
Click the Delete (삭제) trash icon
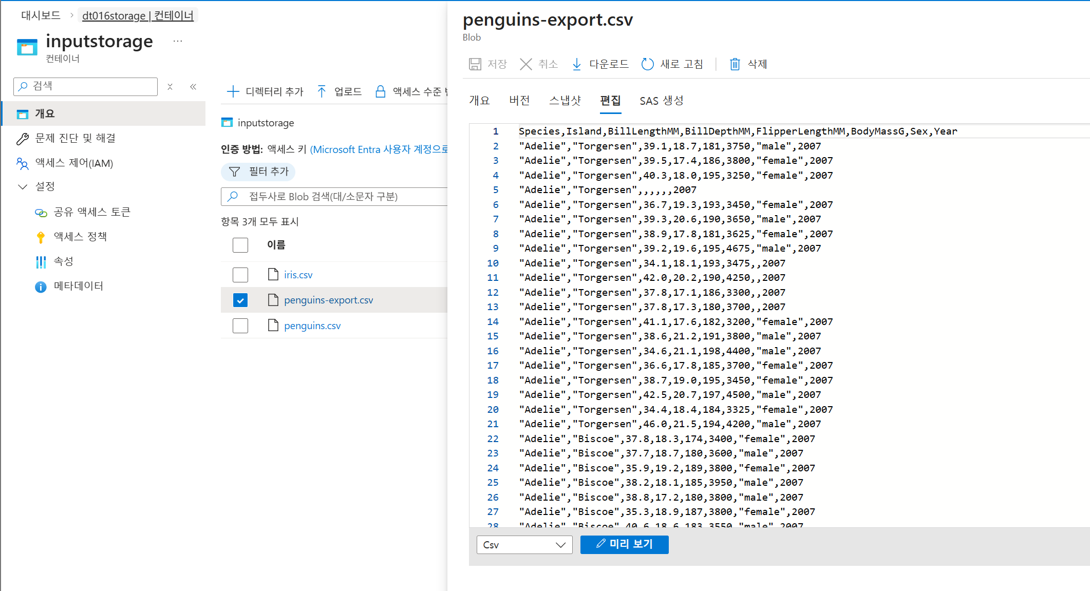click(735, 64)
